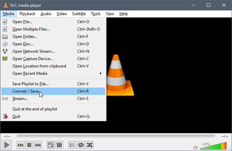232x151 pixels.
Task: Click the Stream broadcast icon
Action: pos(5,99)
